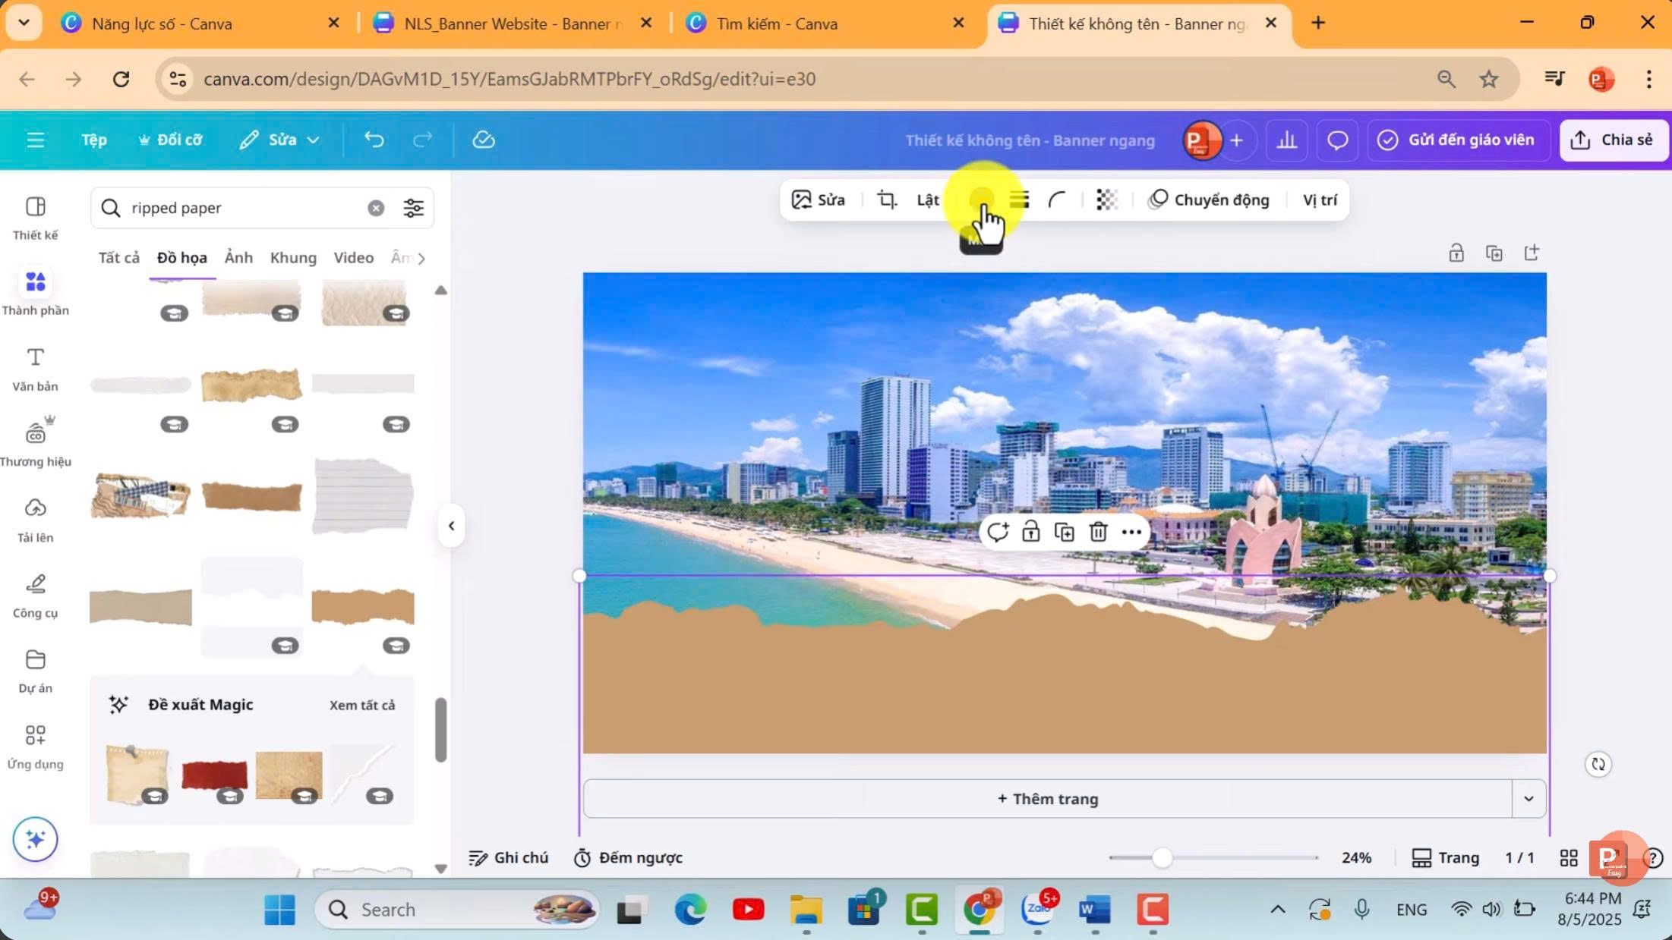
Task: Open the Văn bản text panel
Action: (x=35, y=369)
